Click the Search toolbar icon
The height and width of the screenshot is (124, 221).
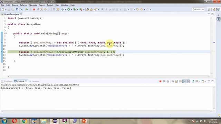pos(95,9)
